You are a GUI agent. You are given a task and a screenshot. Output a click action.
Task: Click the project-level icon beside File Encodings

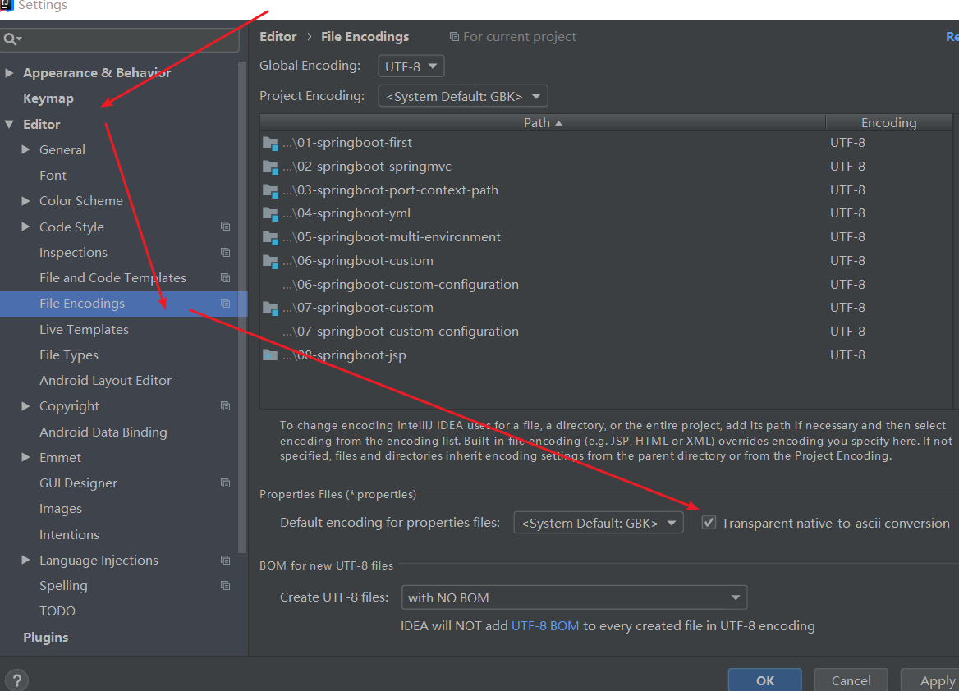pos(225,304)
